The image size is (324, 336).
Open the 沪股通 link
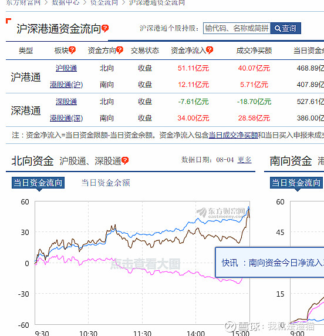coord(66,68)
